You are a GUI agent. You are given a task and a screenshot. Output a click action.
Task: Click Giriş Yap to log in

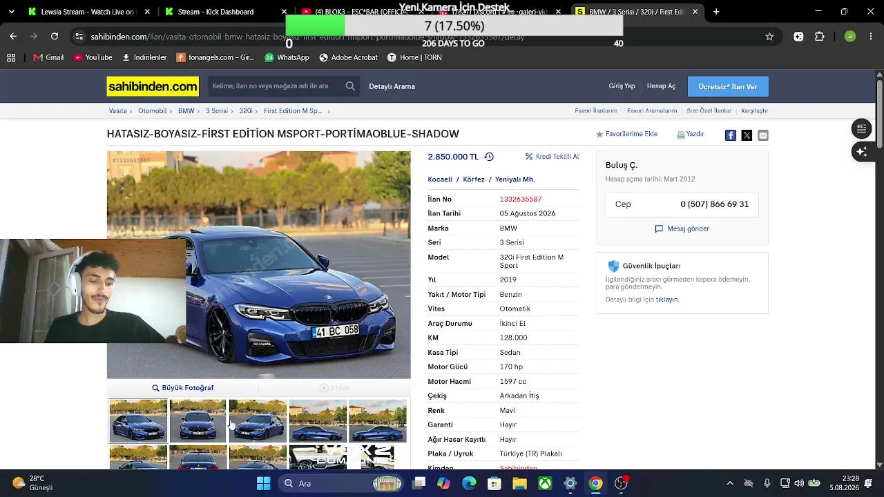coord(622,86)
